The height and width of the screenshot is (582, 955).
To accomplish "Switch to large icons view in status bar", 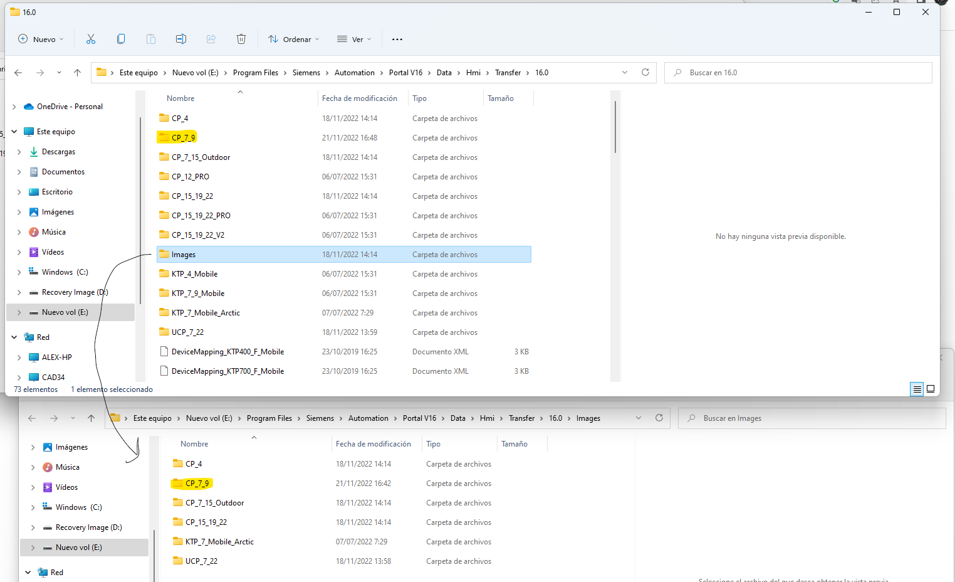I will [931, 389].
